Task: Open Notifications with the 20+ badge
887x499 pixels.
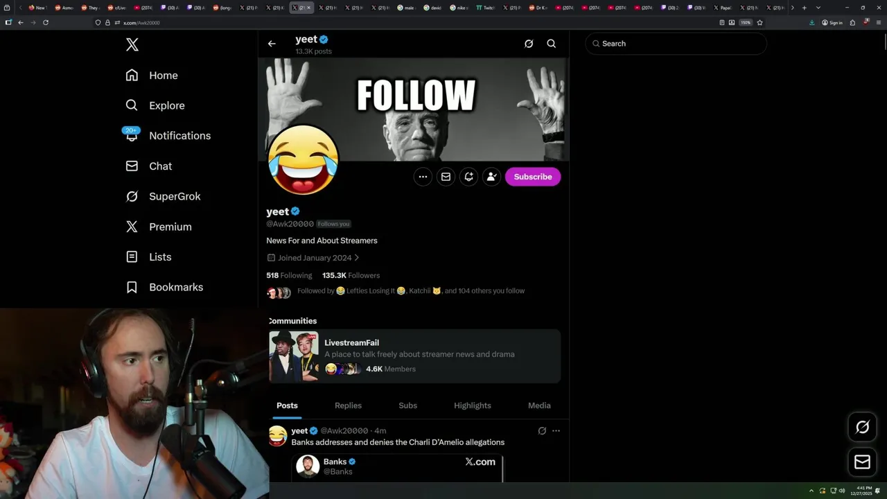Action: [x=168, y=135]
